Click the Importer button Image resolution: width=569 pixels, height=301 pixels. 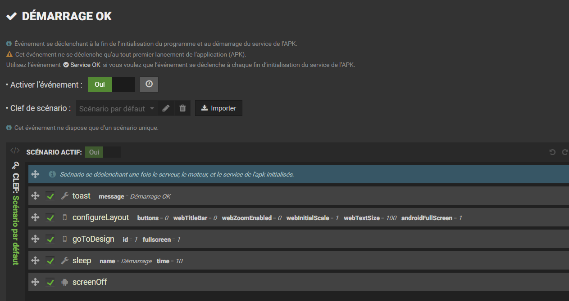pos(218,108)
